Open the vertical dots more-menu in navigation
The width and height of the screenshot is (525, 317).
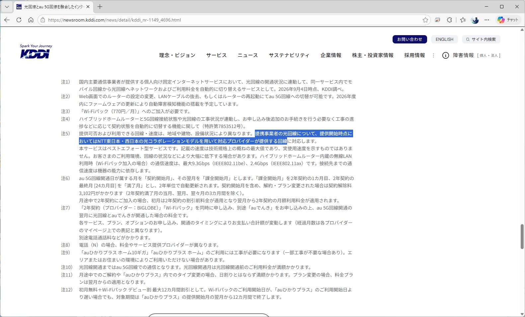[433, 55]
